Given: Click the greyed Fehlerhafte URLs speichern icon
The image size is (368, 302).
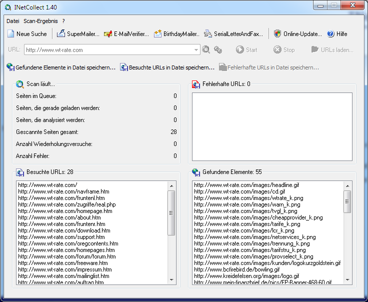Looking at the screenshot, I should [222, 67].
